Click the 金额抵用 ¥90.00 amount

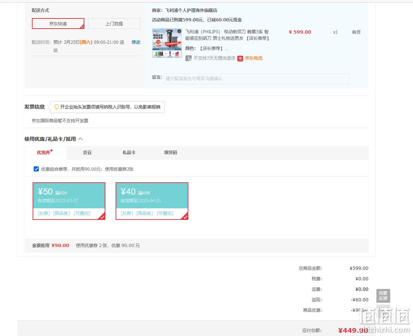[60, 246]
